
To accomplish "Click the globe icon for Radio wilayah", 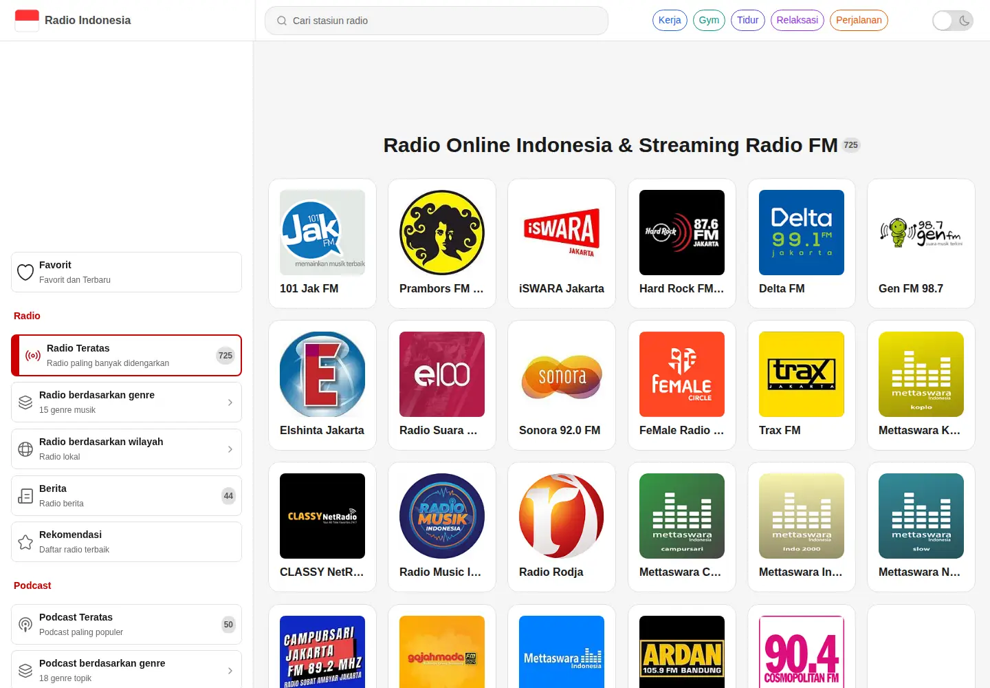I will point(25,449).
